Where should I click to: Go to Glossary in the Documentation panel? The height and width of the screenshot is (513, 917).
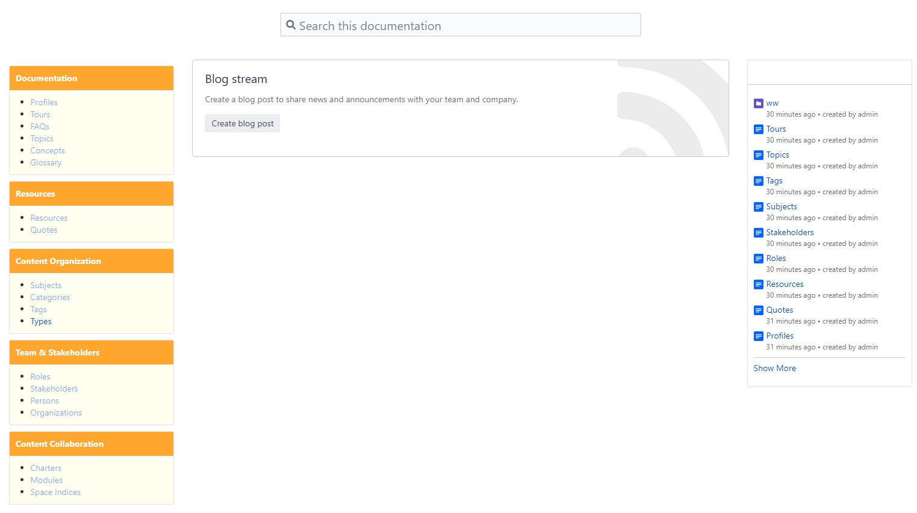46,162
